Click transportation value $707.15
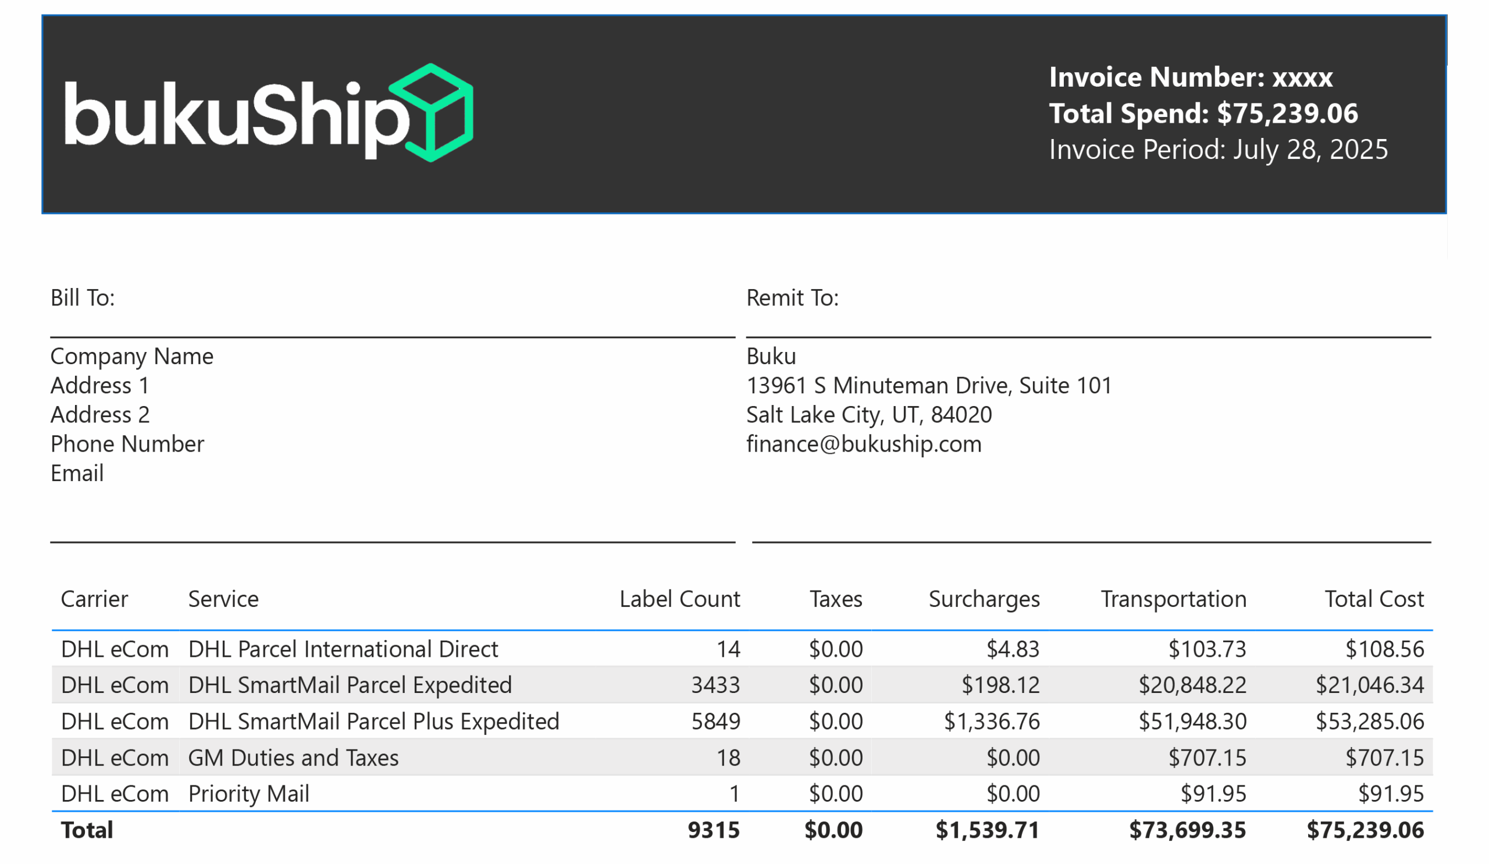The height and width of the screenshot is (864, 1489). [x=1207, y=758]
